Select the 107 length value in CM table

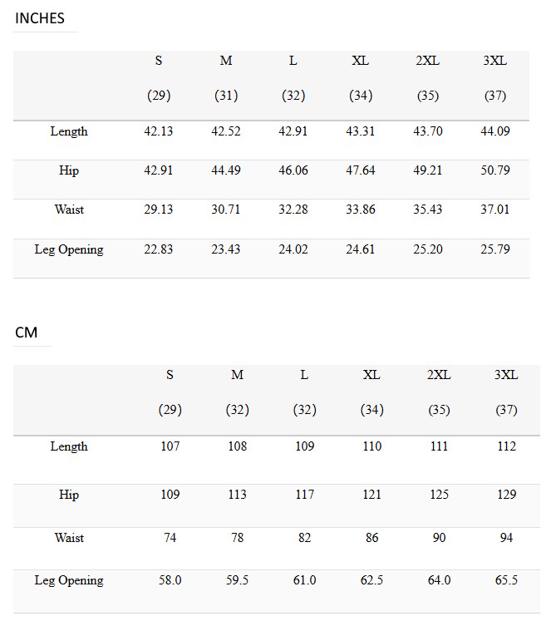170,446
